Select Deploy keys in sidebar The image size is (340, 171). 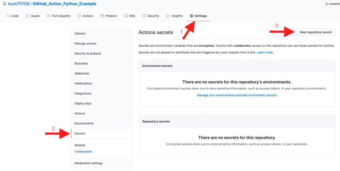coord(101,103)
